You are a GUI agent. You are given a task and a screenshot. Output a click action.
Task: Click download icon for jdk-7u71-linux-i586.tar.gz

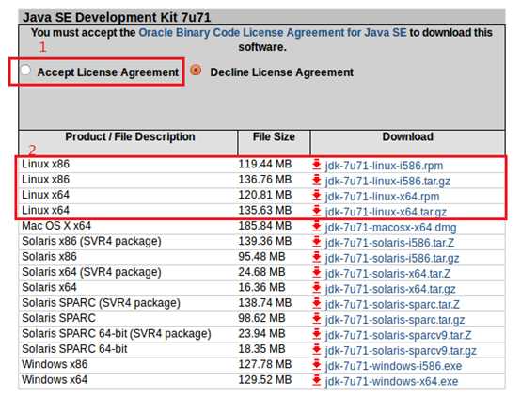tap(316, 180)
